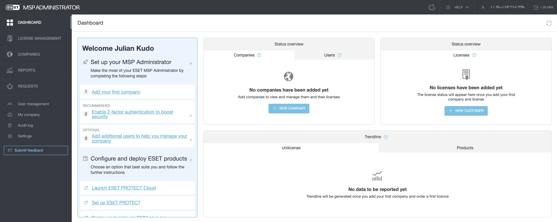Open the Dashboard grid icon

[x=10, y=23]
